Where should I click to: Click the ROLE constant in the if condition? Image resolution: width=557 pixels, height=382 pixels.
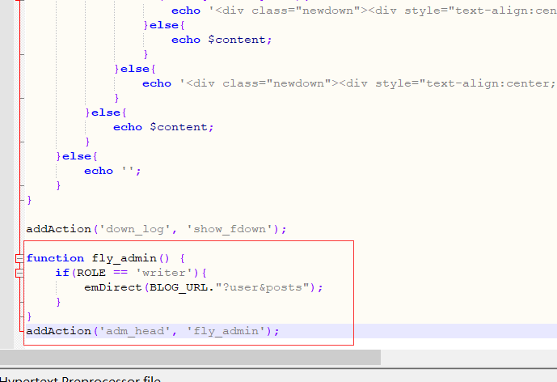pyautogui.click(x=91, y=273)
